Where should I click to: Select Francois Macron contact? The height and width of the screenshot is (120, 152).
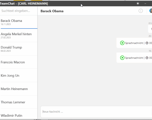pos(19,62)
